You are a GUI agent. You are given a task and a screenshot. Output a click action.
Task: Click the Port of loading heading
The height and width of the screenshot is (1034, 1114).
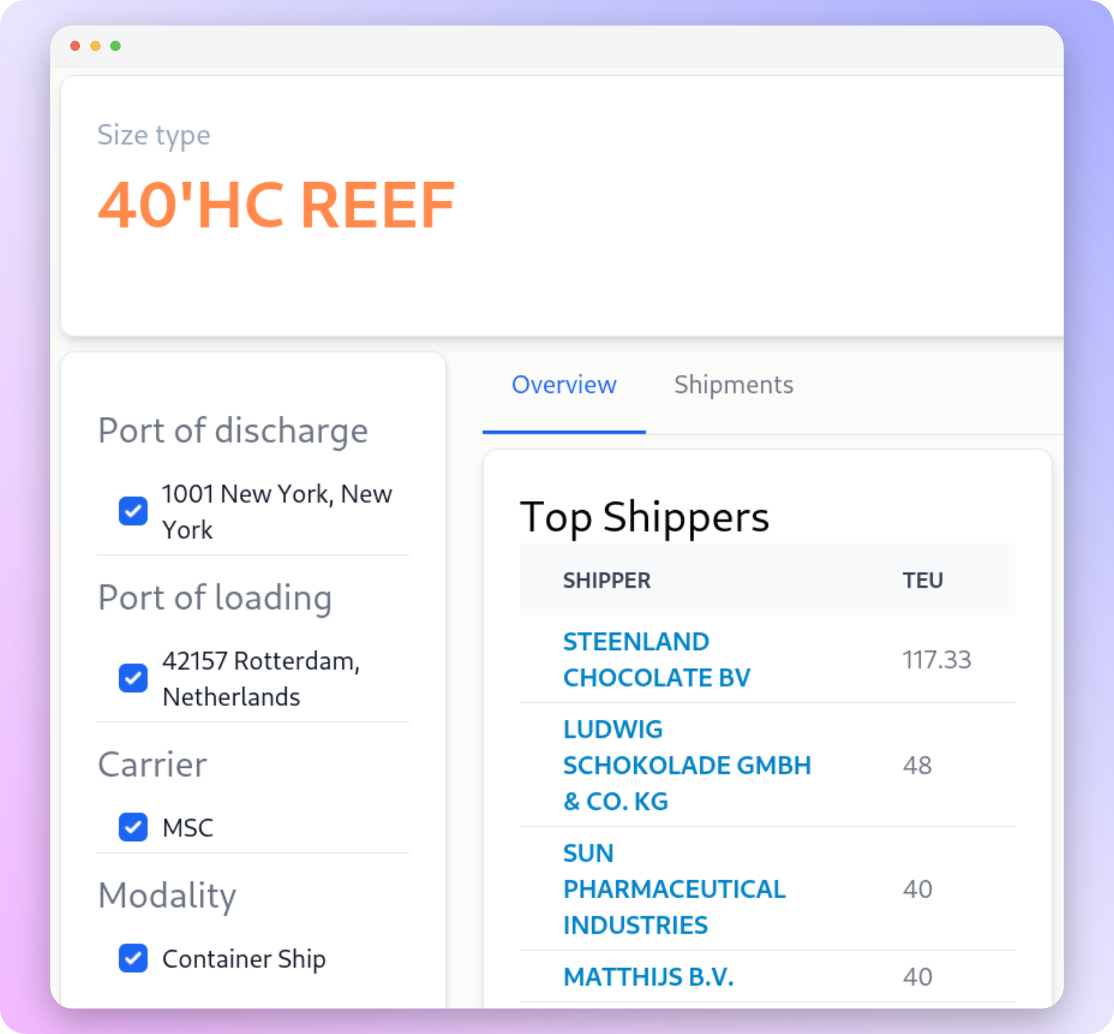pos(215,598)
